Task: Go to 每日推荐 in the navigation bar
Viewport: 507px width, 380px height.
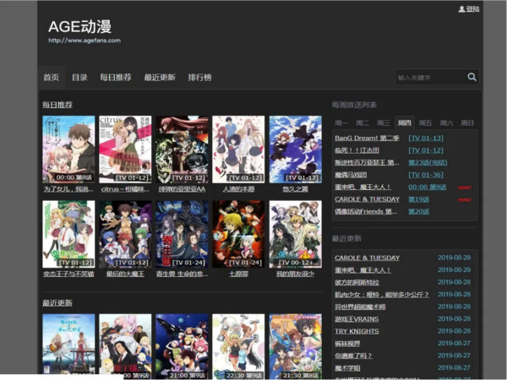Action: pos(116,77)
